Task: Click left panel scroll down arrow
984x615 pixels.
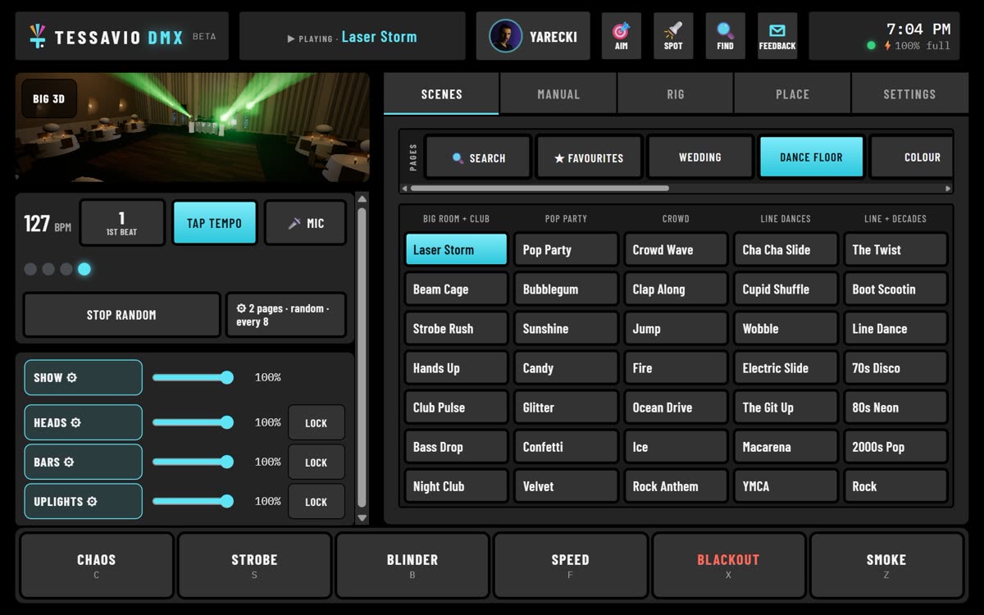Action: pos(362,518)
